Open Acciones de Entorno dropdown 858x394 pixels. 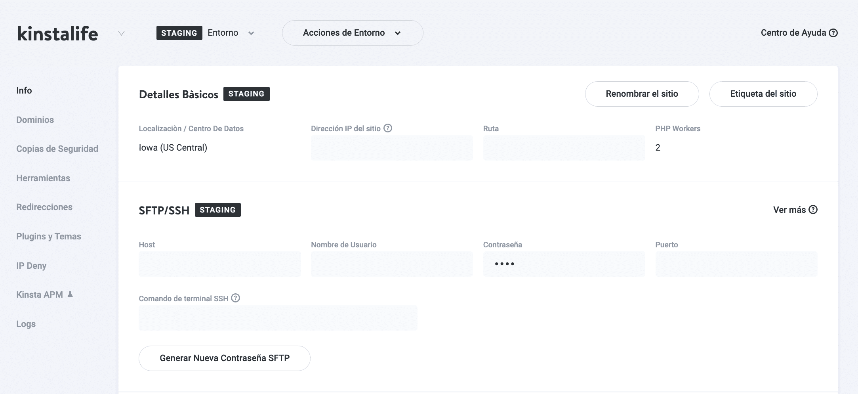point(352,33)
